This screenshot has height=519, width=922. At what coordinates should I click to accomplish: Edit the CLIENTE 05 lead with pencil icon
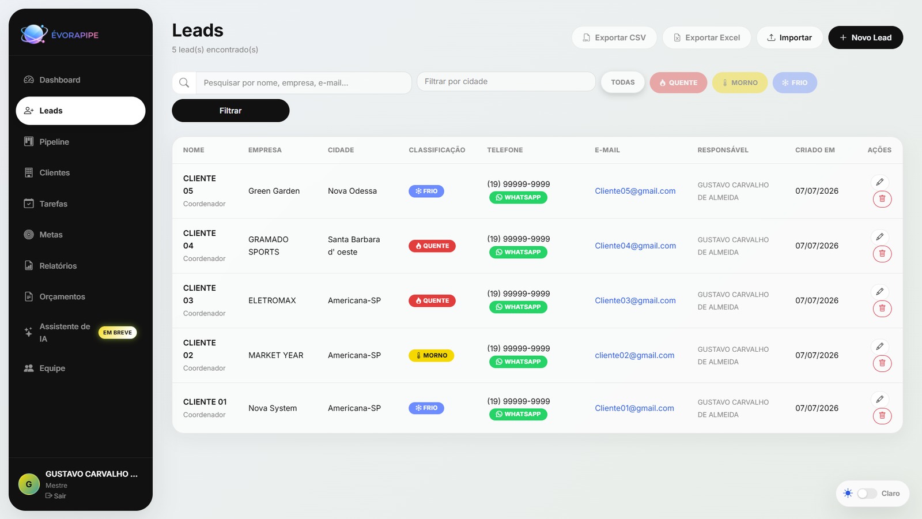tap(880, 182)
